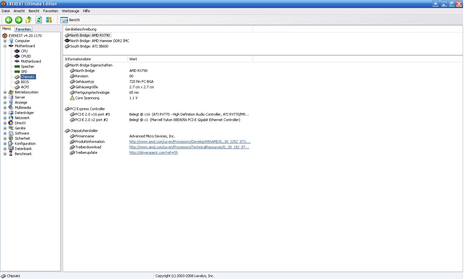465x279 pixels.
Task: Click the Datenträger drive icon
Action: tap(11, 113)
